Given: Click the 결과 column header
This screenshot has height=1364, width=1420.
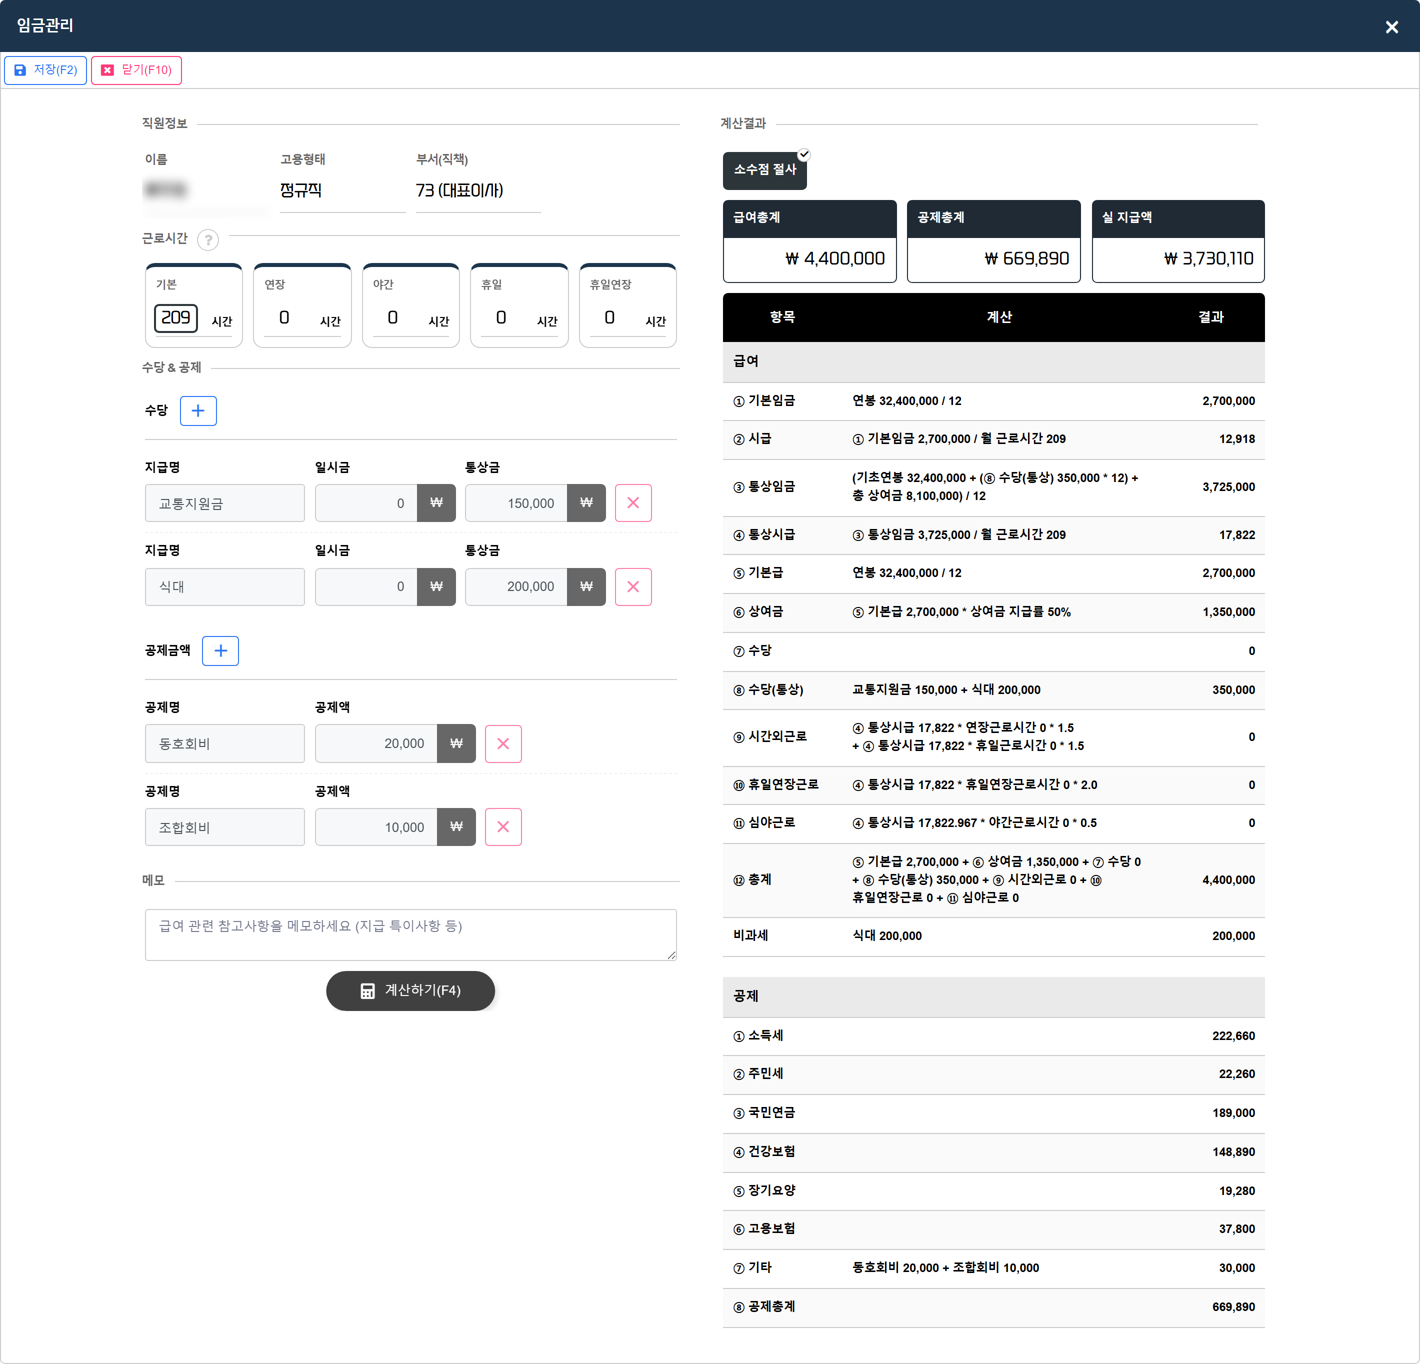Looking at the screenshot, I should pyautogui.click(x=1210, y=317).
